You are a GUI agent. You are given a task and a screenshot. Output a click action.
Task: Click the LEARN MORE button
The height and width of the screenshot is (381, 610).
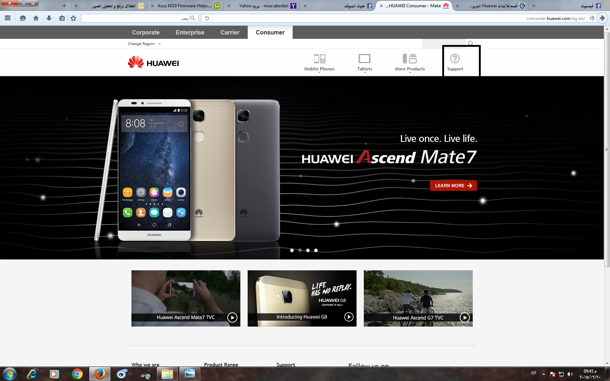[453, 185]
